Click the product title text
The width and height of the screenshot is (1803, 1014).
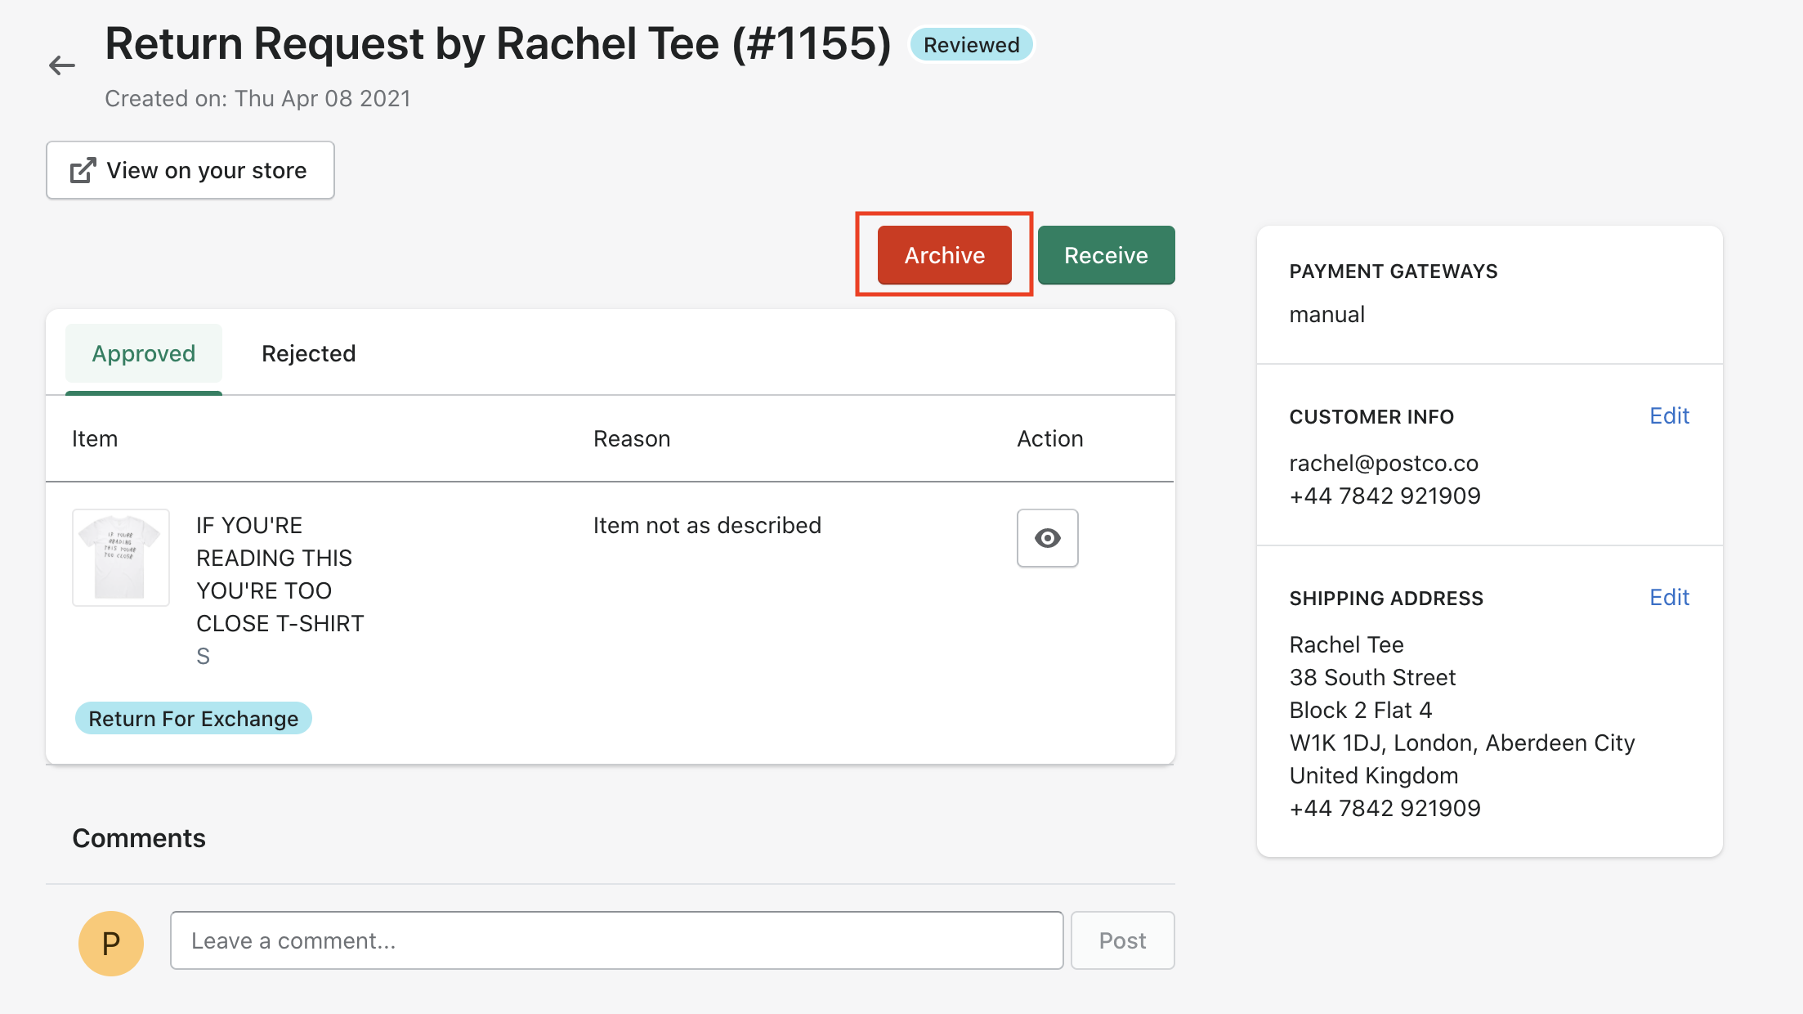280,574
